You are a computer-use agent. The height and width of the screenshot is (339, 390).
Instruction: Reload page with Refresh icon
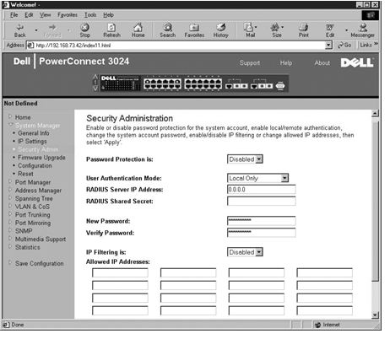[111, 30]
